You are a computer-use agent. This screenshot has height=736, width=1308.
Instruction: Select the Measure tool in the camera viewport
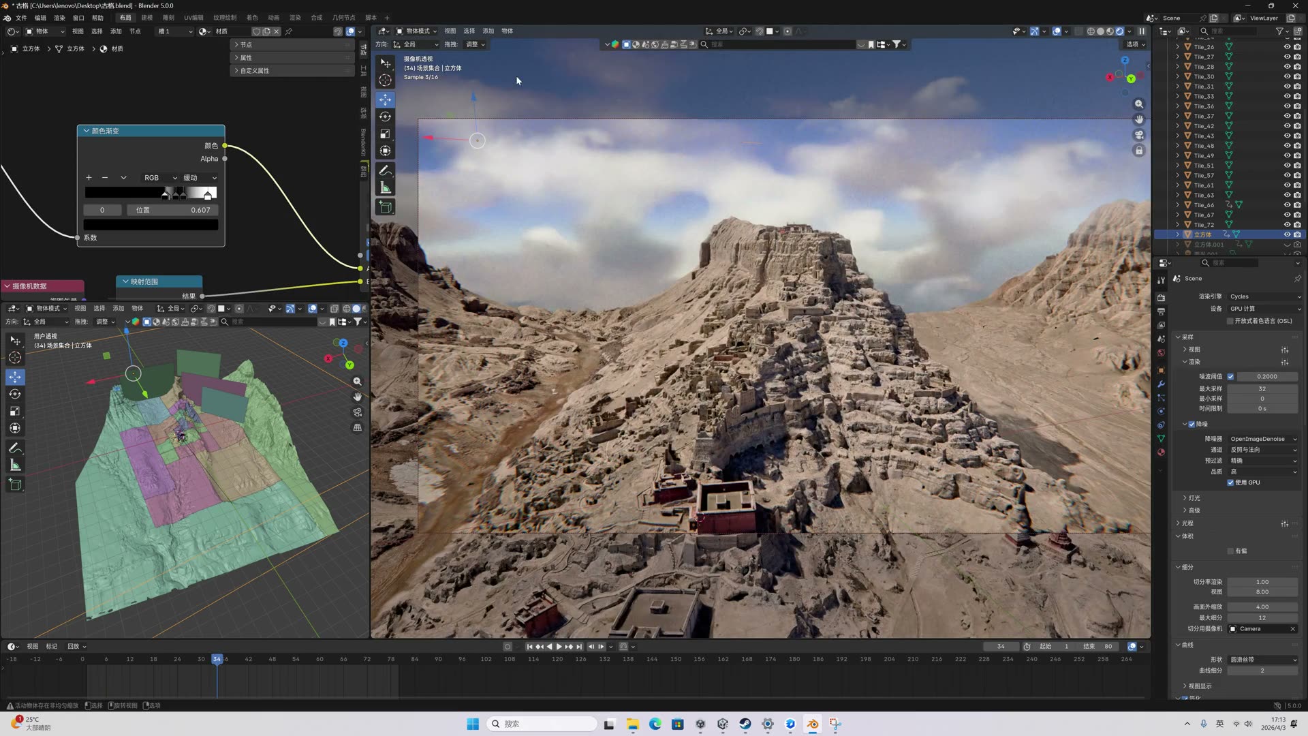[x=385, y=187]
